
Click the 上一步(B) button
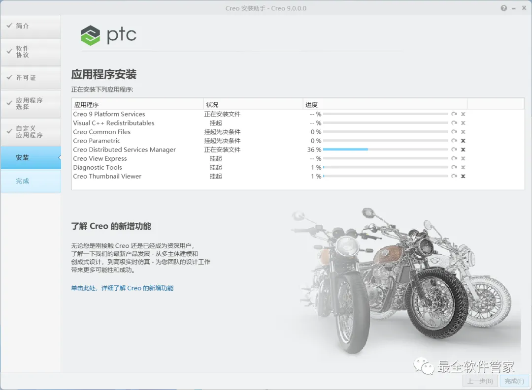[x=480, y=381]
